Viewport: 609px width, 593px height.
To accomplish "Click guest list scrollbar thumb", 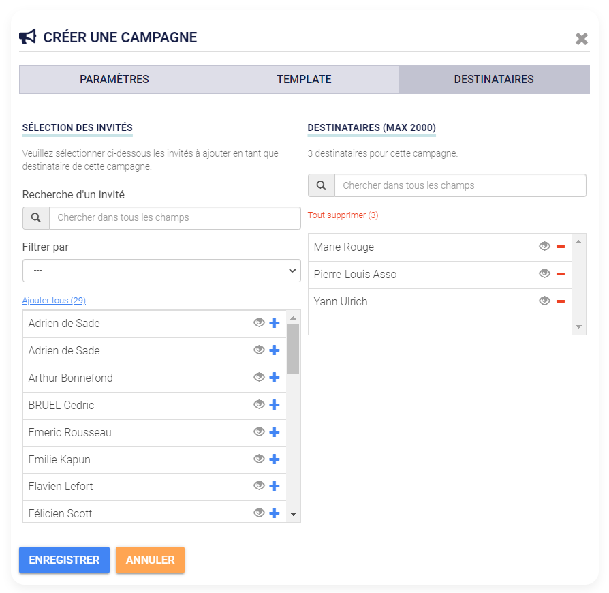I will coord(293,348).
